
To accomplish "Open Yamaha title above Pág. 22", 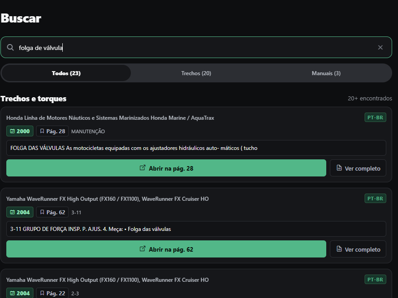I will click(107, 280).
